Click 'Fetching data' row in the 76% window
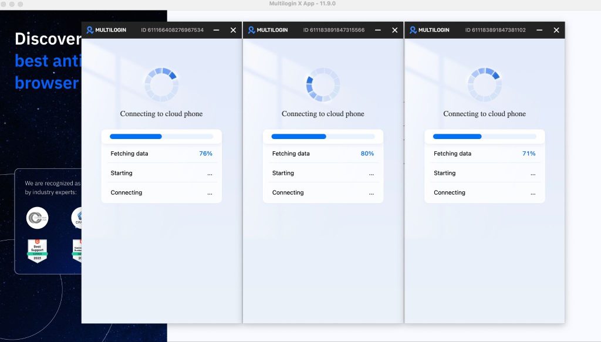 tap(161, 154)
